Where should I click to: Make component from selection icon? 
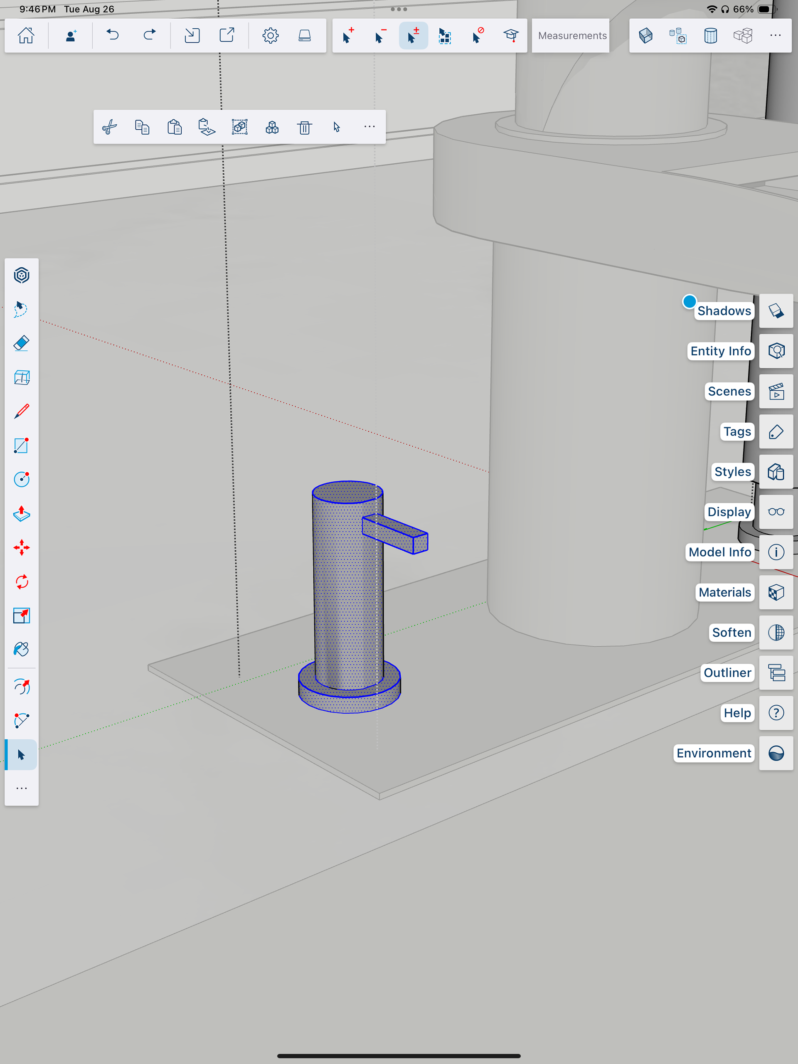click(272, 127)
